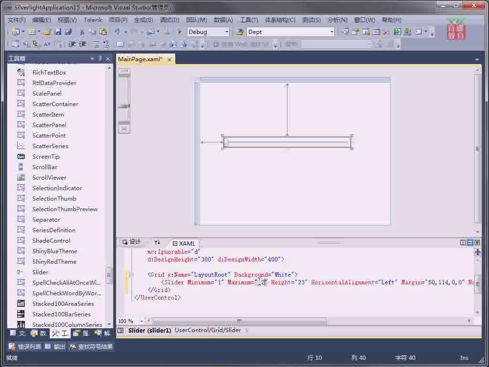
Task: Select RichTextBox in the Toolbox
Action: pos(49,73)
